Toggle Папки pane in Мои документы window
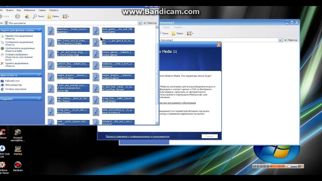This screenshot has width=322, height=181. coord(53,16)
